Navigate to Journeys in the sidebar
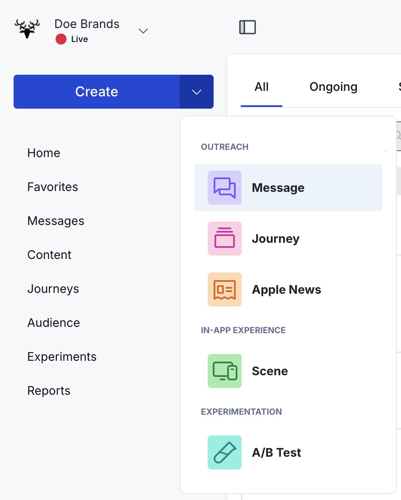Image resolution: width=401 pixels, height=500 pixels. point(53,289)
